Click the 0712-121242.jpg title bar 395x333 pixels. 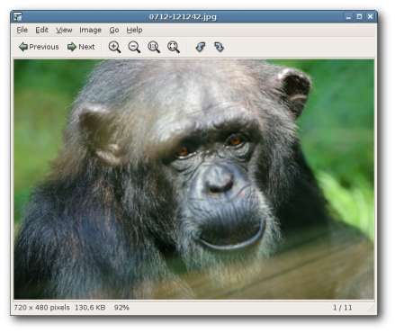pyautogui.click(x=183, y=17)
